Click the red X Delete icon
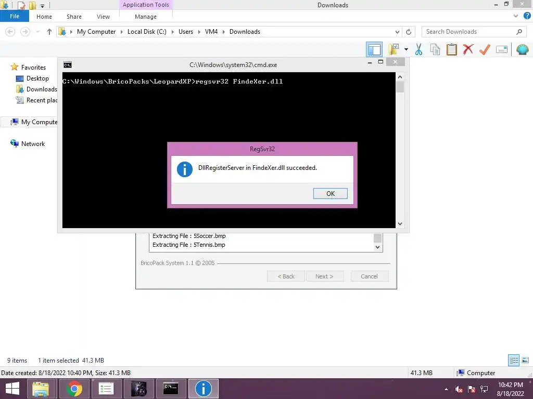Screen dimensions: 533x399 tap(468, 49)
